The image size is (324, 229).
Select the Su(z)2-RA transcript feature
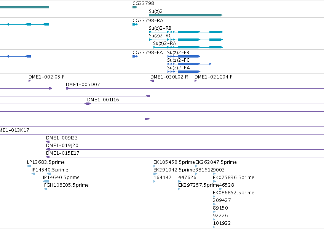tap(188, 47)
